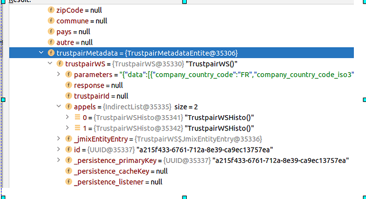Click the parameters JSON string value
Image resolution: width=366 pixels, height=199 pixels.
point(237,75)
